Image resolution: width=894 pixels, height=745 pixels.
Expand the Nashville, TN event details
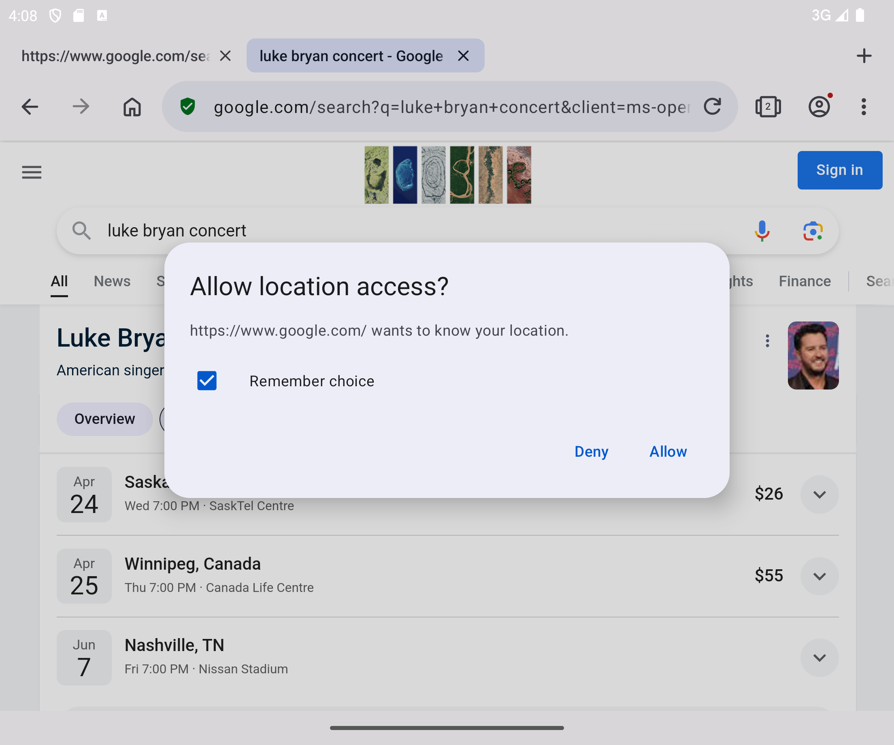point(819,658)
